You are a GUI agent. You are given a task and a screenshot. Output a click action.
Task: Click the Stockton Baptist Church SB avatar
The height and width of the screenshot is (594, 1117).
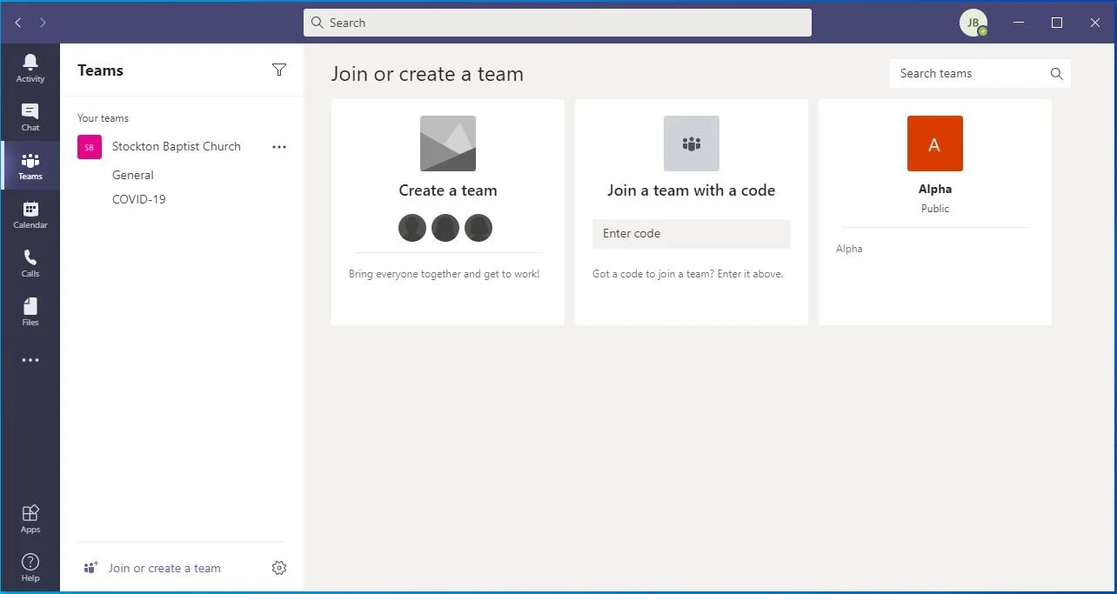tap(90, 147)
